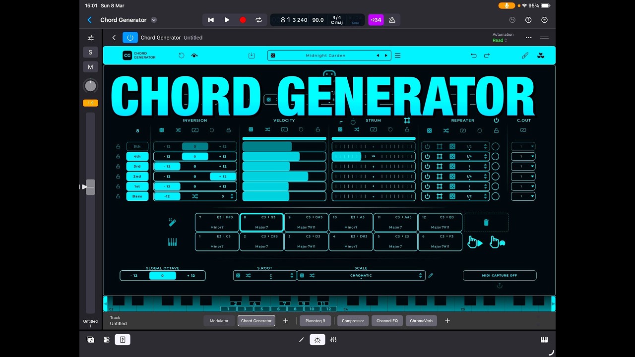Go back using the top-left blue chevron
Viewport: 635px width, 357px height.
coord(90,20)
